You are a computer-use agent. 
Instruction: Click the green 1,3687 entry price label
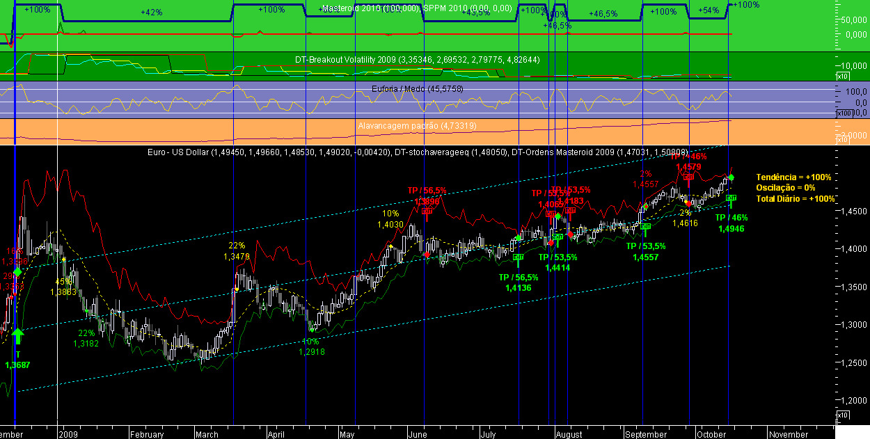pyautogui.click(x=17, y=364)
